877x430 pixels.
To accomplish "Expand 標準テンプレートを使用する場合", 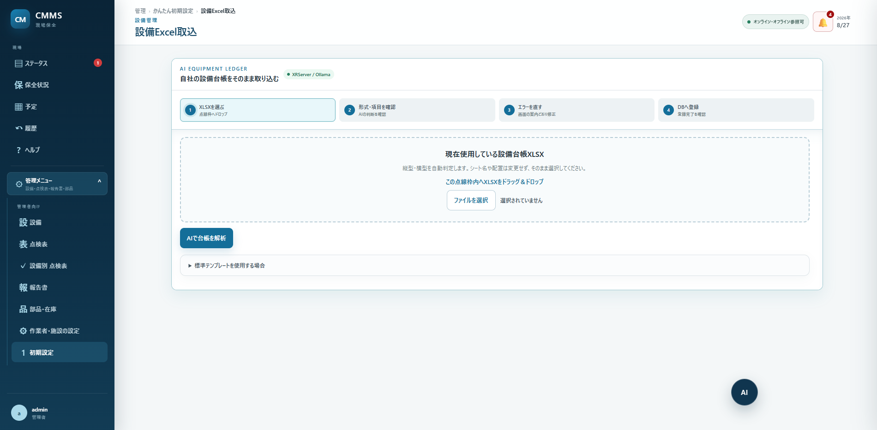I will (x=495, y=265).
